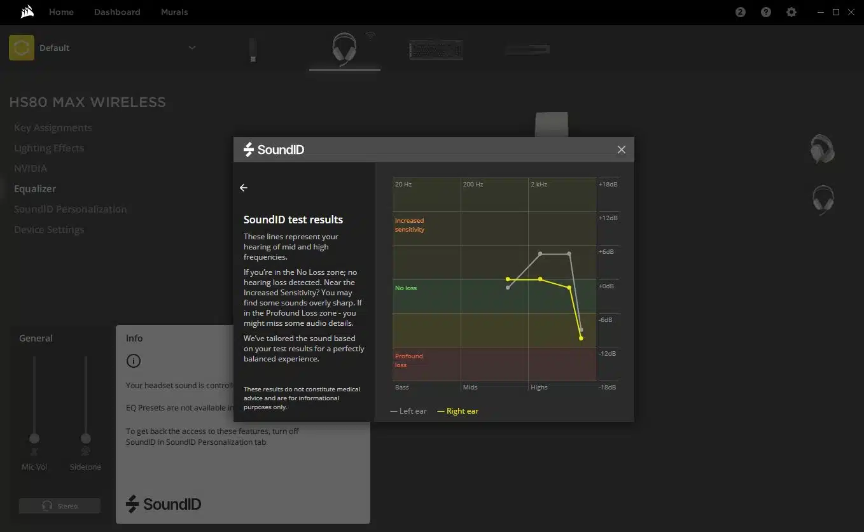
Task: Open Device Settings section
Action: 49,230
